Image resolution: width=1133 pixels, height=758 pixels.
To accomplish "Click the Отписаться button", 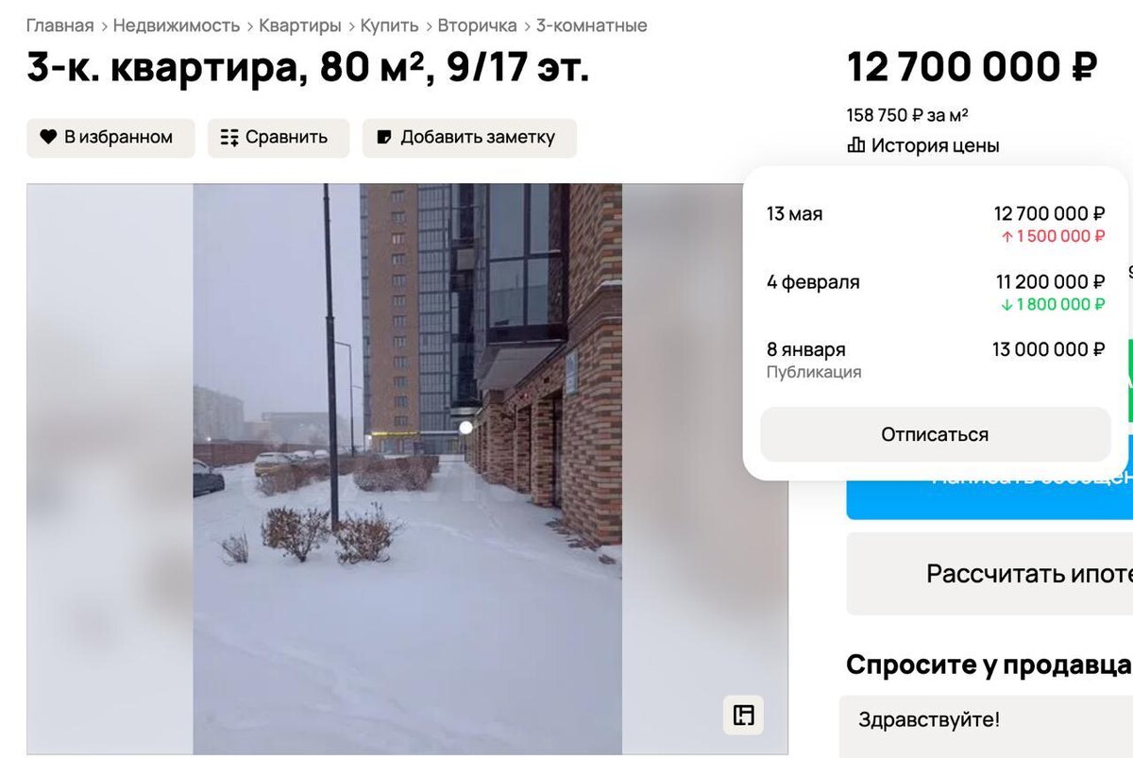I will click(935, 434).
